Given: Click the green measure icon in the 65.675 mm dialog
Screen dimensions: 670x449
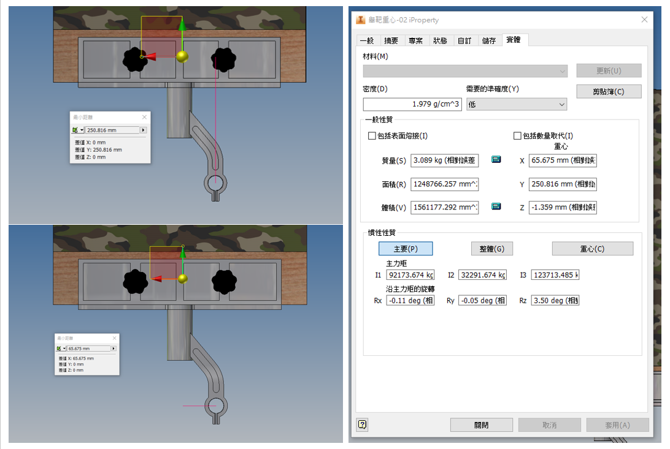Looking at the screenshot, I should coord(60,349).
